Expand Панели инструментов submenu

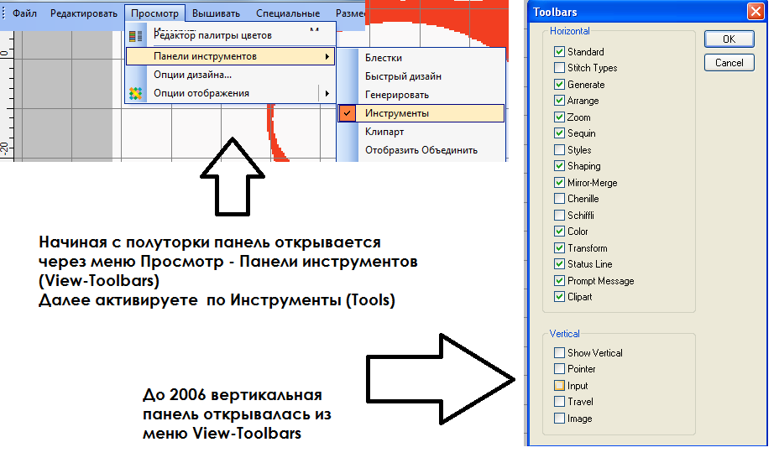pos(231,56)
